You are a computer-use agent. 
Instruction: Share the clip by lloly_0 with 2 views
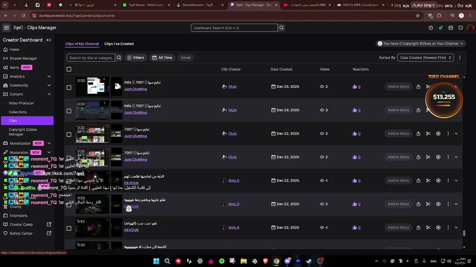pos(418,204)
